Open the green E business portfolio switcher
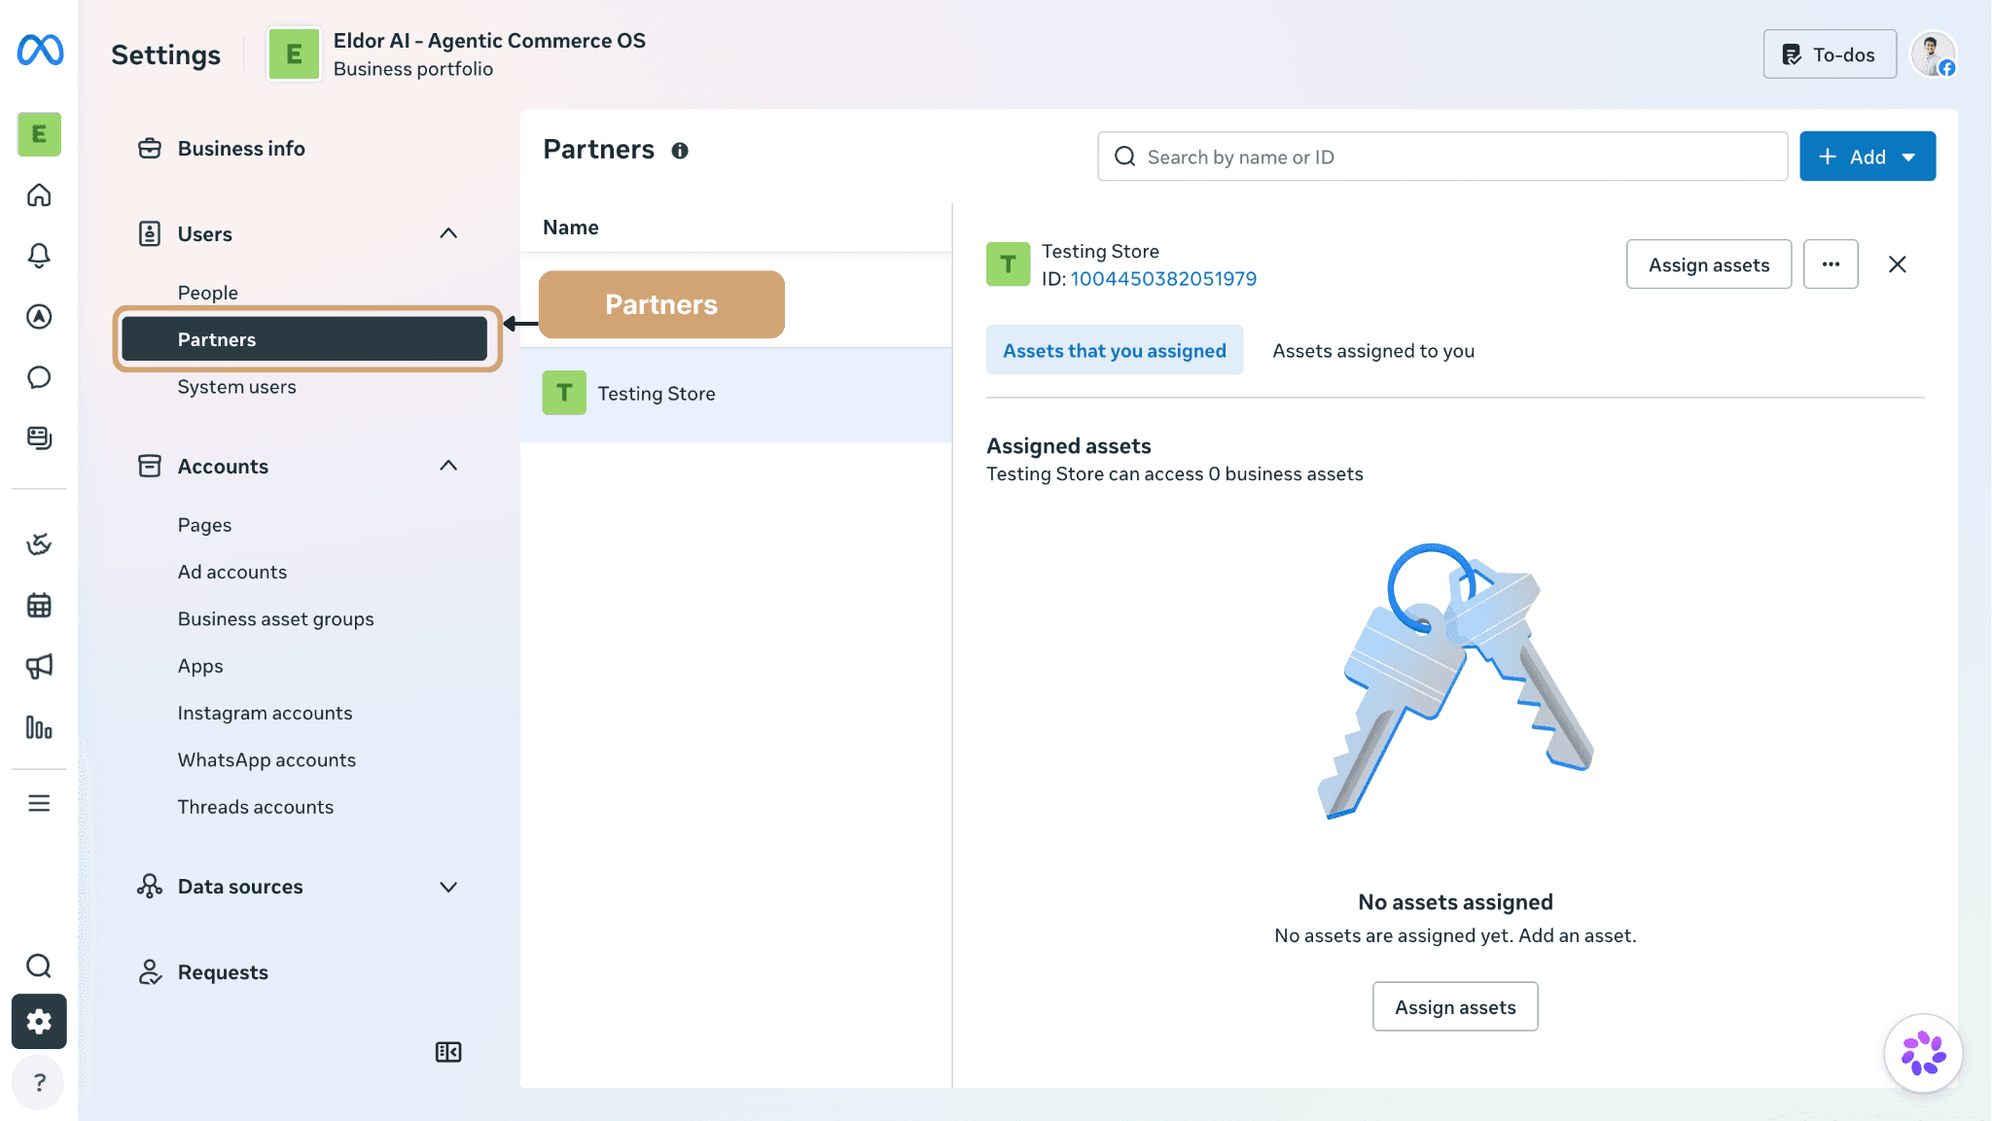The width and height of the screenshot is (1992, 1121). click(x=39, y=134)
